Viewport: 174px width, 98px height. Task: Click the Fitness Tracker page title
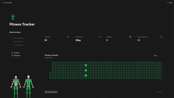pos(22,24)
